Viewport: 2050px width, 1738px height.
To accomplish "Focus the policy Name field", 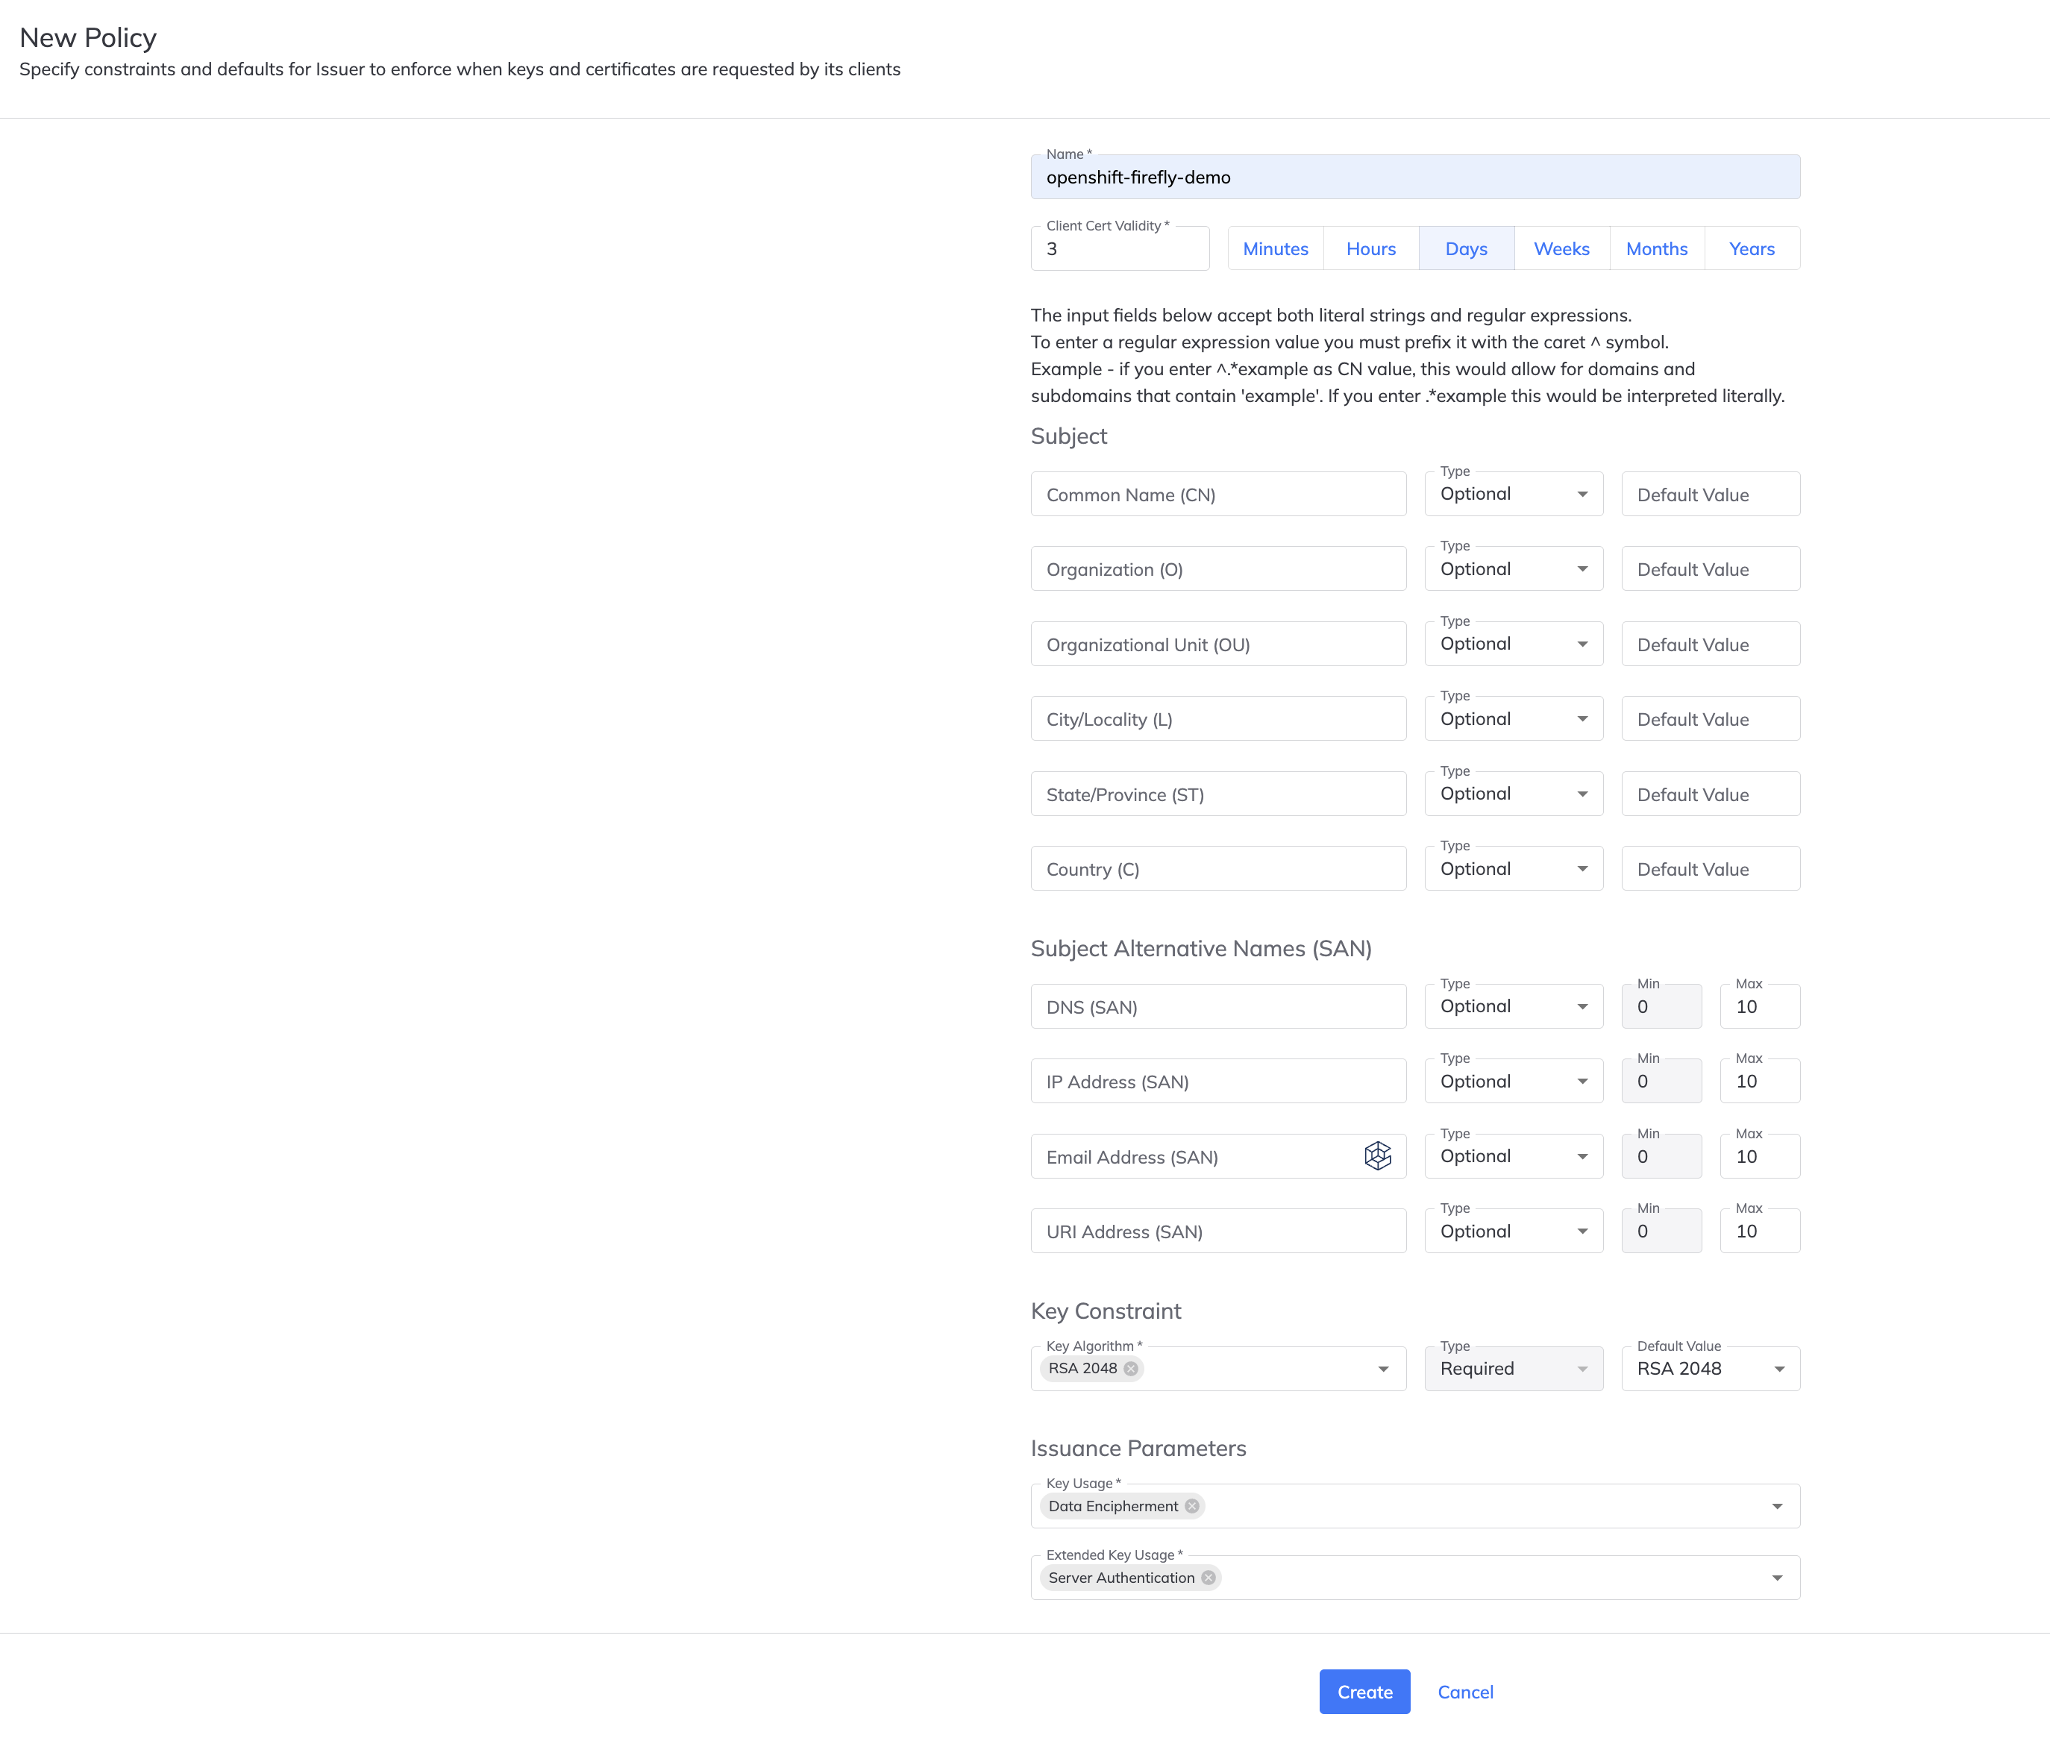I will tap(1416, 178).
